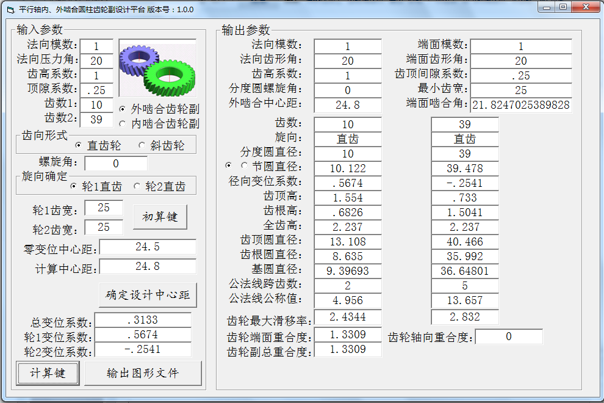This screenshot has height=403, width=604.
Task: Click the output 法向模数 field
Action: [348, 46]
